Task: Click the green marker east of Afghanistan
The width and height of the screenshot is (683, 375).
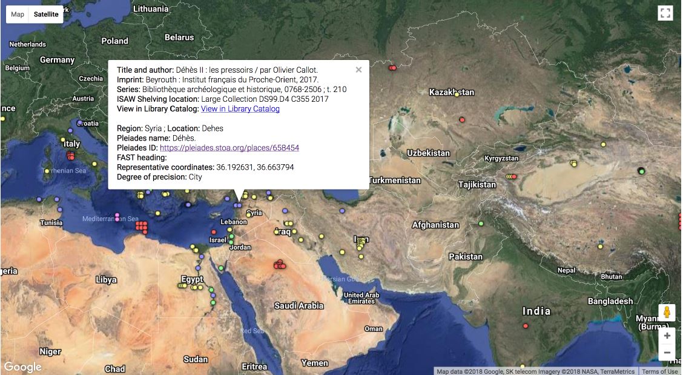Action: [481, 224]
